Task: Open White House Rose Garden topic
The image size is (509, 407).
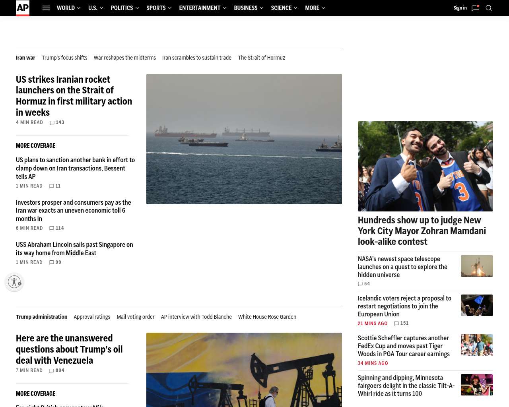Action: click(x=267, y=317)
